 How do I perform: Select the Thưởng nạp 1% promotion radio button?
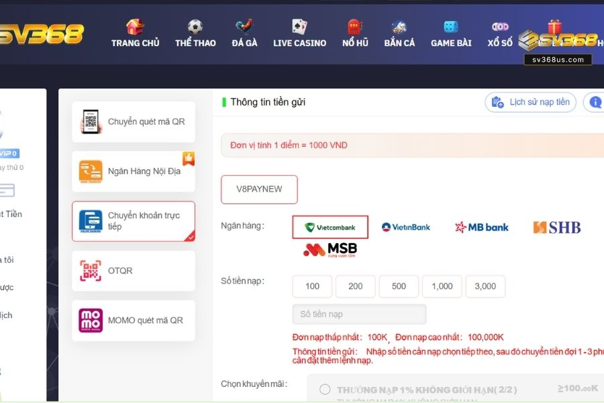[325, 390]
